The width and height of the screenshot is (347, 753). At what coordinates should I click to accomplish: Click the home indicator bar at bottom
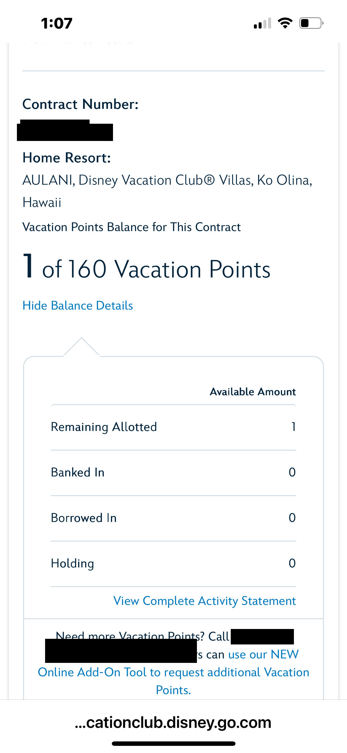[173, 743]
